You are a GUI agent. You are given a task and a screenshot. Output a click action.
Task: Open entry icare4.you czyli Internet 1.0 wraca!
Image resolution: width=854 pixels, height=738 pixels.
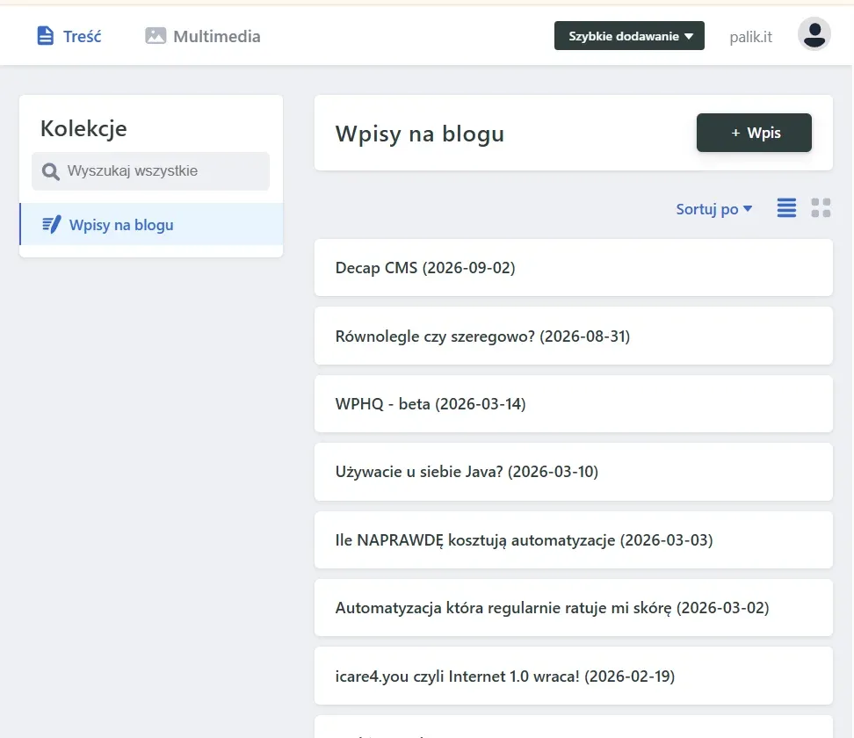574,676
